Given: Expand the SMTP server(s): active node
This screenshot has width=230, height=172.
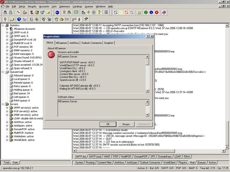Looking at the screenshot, I should pos(7,108).
